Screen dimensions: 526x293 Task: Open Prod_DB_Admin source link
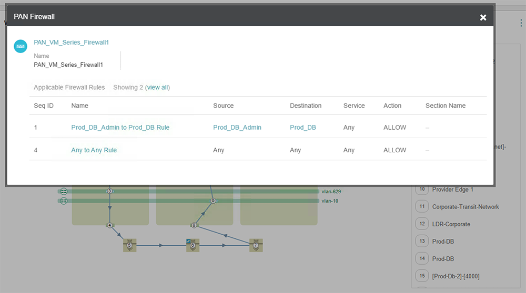(237, 127)
